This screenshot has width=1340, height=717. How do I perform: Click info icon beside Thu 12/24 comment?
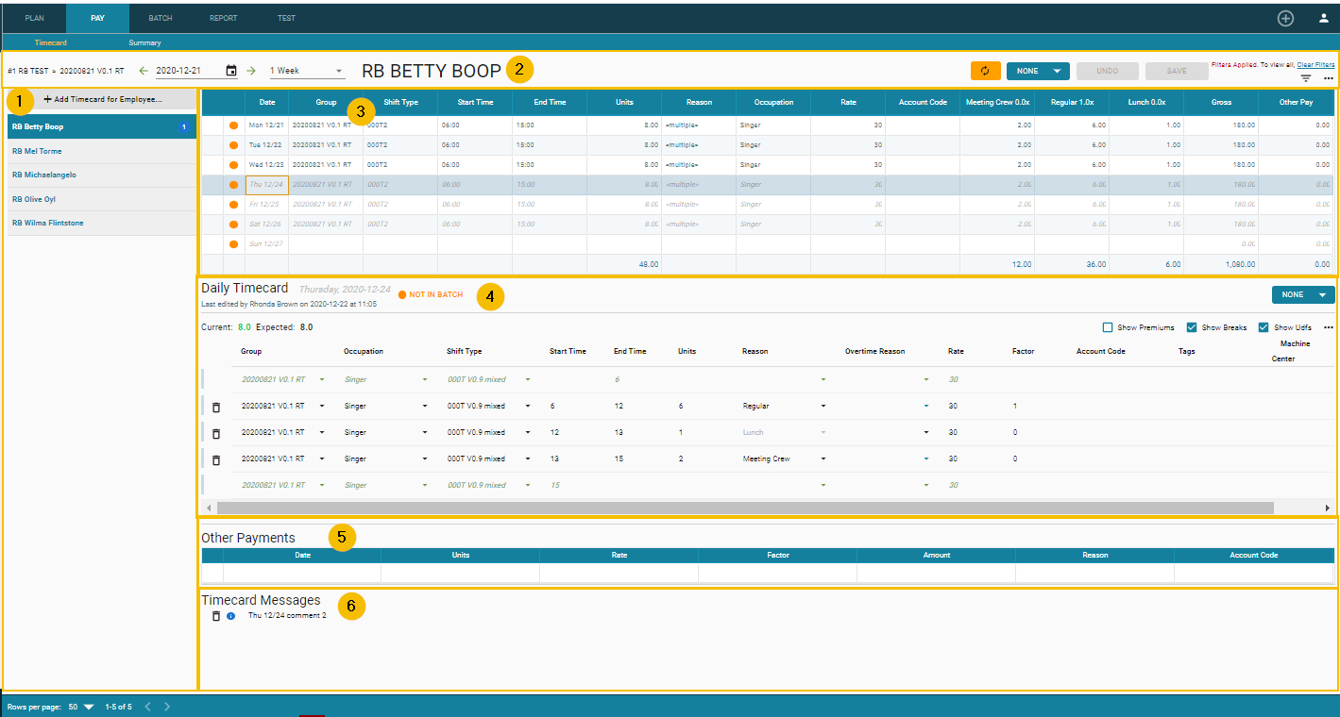(230, 615)
